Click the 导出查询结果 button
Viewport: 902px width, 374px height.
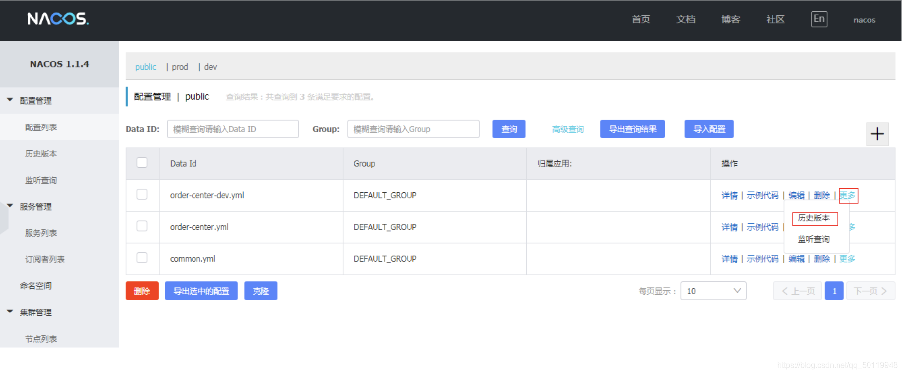633,129
